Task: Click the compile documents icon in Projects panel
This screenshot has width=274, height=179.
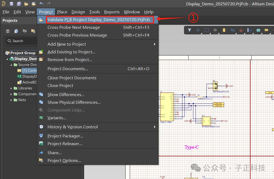Action: click(x=16, y=31)
